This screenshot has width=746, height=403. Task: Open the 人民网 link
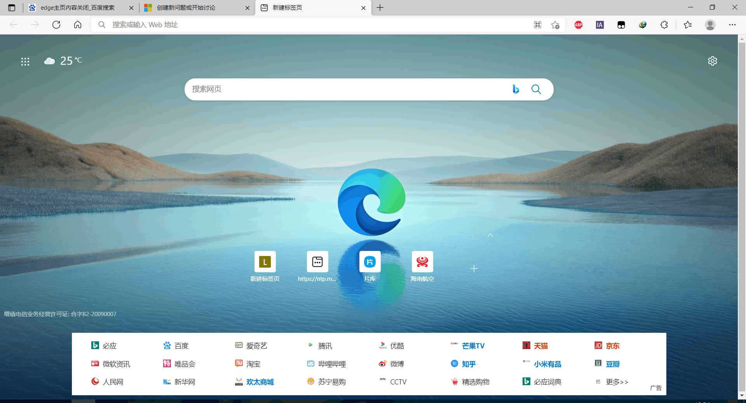[x=107, y=382]
